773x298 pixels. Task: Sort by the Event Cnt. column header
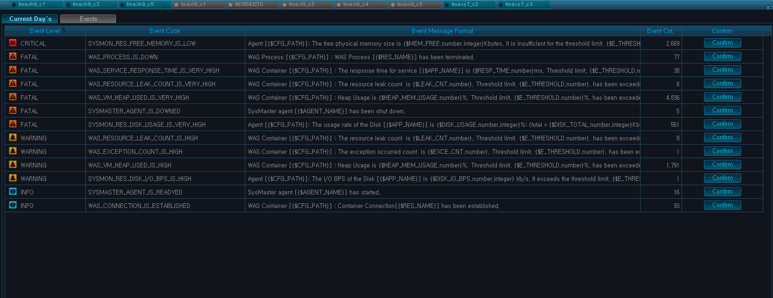(x=661, y=31)
